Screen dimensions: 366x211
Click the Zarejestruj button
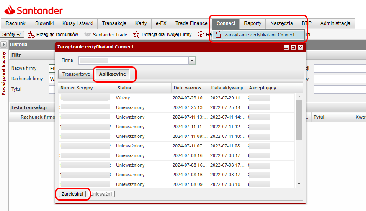pyautogui.click(x=72, y=194)
